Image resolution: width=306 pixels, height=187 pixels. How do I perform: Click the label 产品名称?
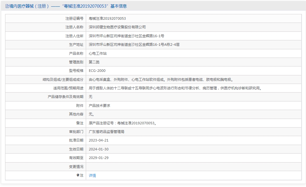click(76, 53)
